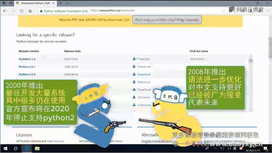Click the Release date column header

(72, 51)
